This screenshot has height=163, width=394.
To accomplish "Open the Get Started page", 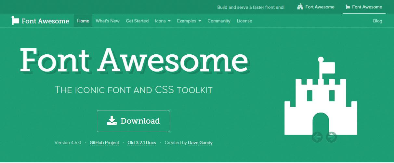I will (137, 21).
